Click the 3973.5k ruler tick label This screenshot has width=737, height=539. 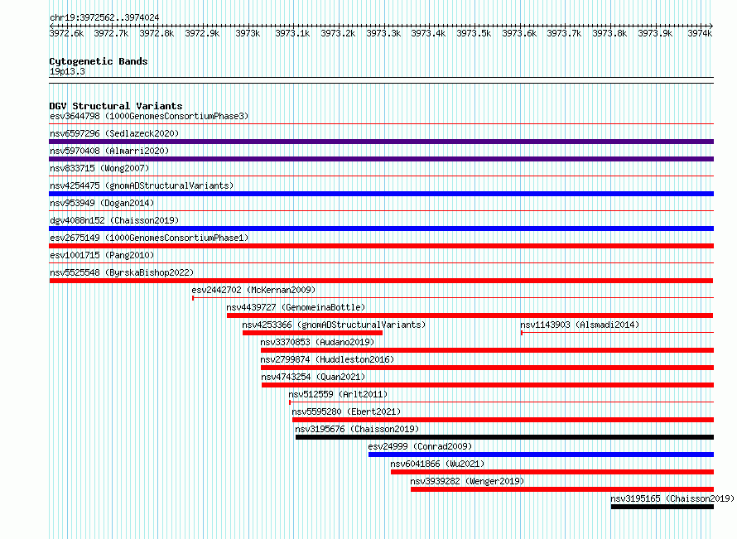tap(474, 33)
